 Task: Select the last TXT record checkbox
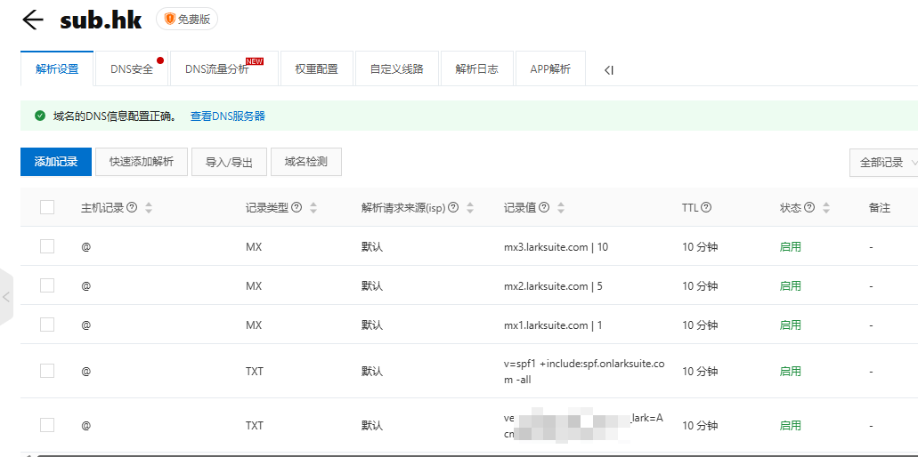click(x=47, y=425)
